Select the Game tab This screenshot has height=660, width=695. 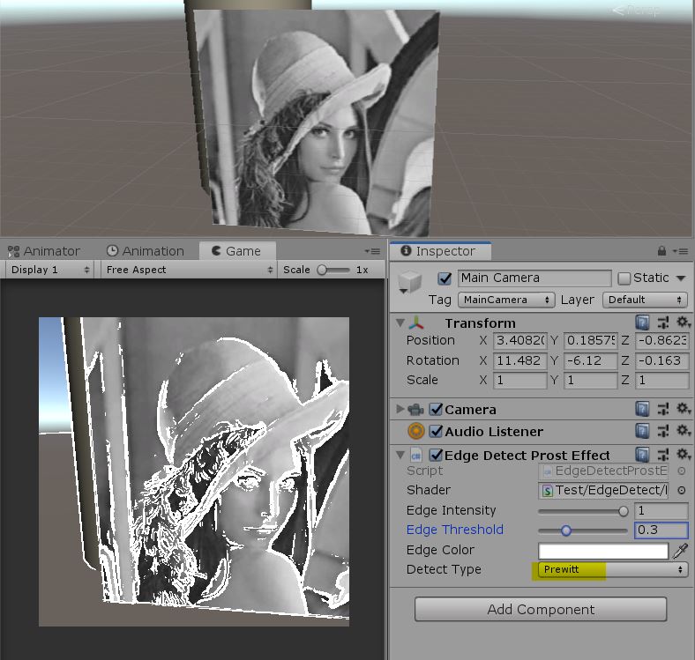point(236,251)
